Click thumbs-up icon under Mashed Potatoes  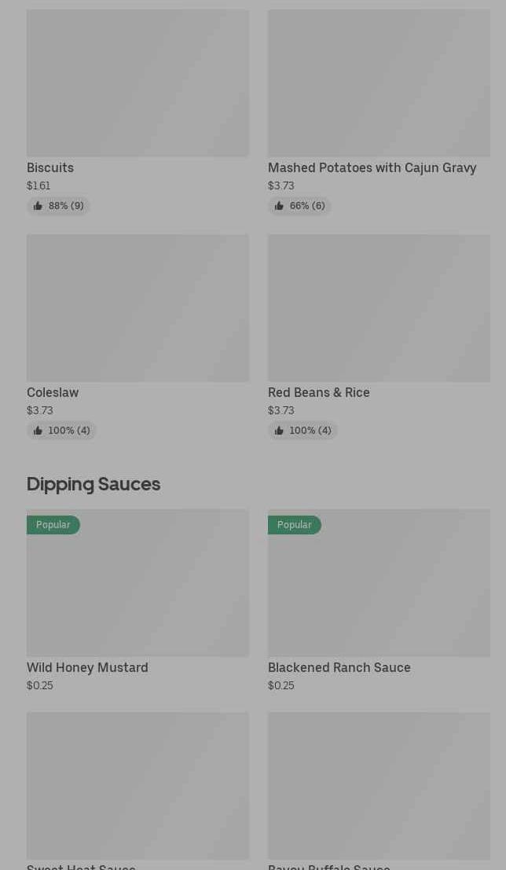pyautogui.click(x=279, y=206)
